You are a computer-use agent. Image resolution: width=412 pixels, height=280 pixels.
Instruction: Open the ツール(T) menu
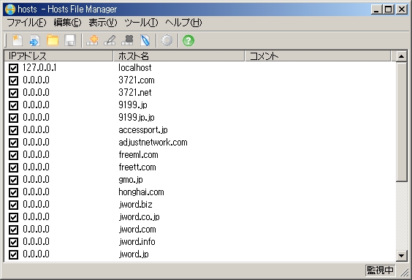(141, 23)
